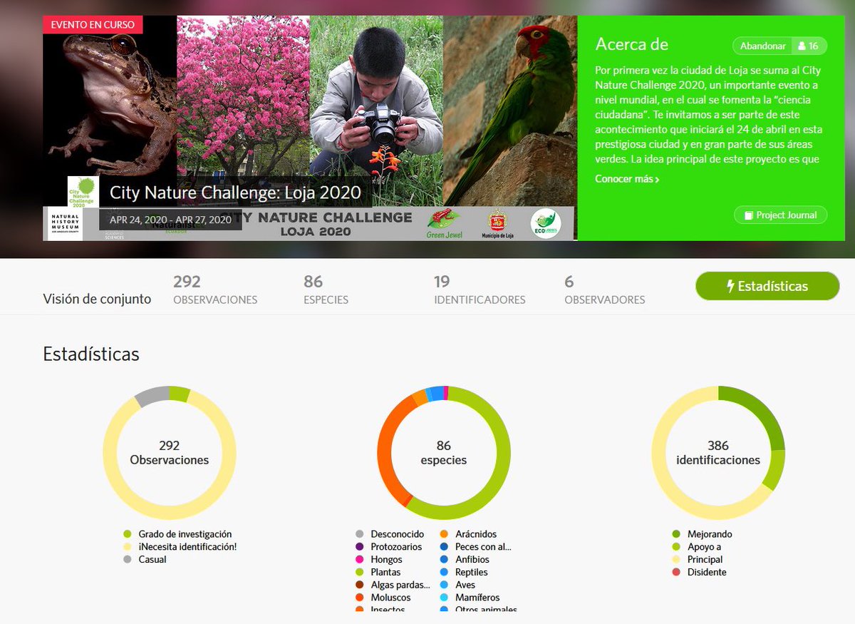
Task: Select the 6 Observadores tab
Action: click(604, 290)
